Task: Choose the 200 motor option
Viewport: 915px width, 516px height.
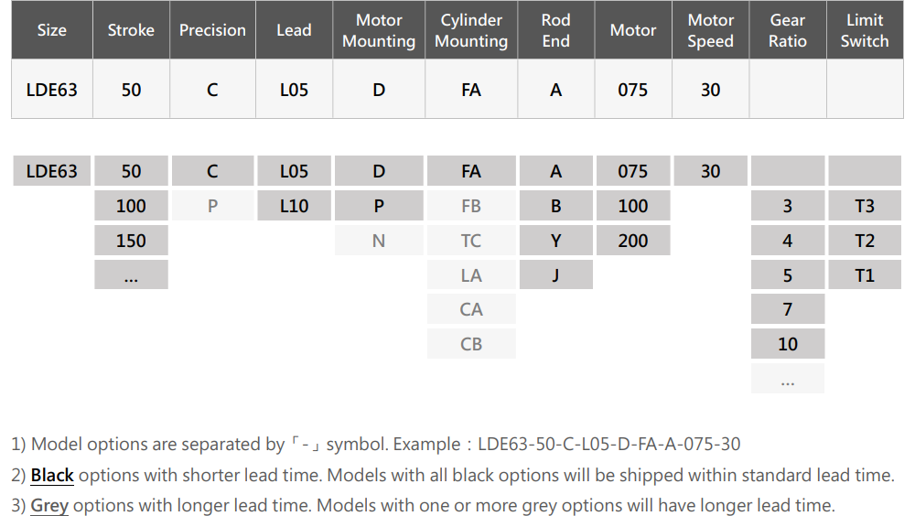Action: [633, 241]
